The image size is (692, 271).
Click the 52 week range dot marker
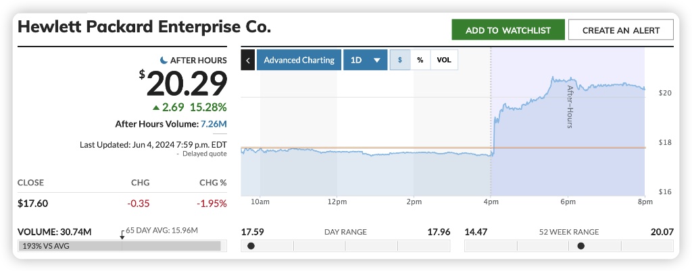click(580, 246)
